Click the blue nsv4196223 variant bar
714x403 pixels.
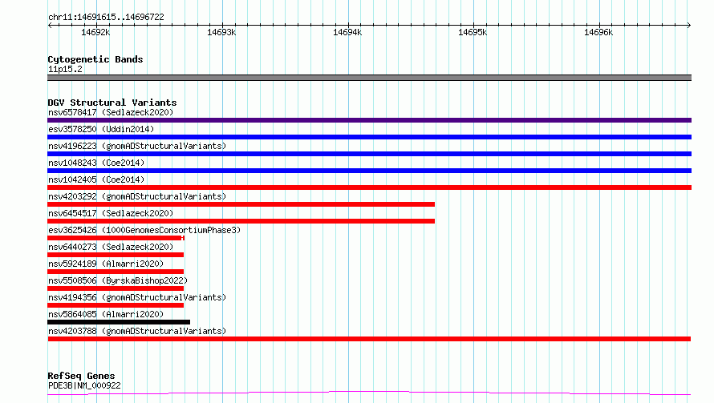point(369,154)
